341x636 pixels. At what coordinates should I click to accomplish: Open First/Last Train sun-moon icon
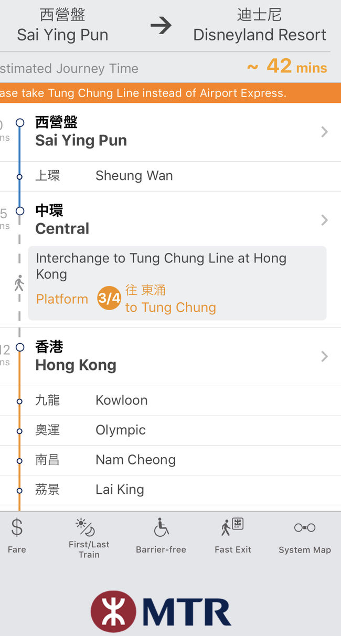tap(85, 527)
